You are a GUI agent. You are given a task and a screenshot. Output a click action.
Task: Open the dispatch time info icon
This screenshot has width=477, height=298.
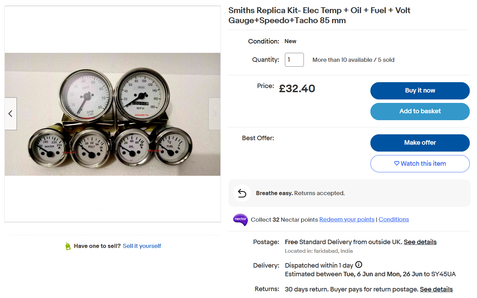[359, 265]
